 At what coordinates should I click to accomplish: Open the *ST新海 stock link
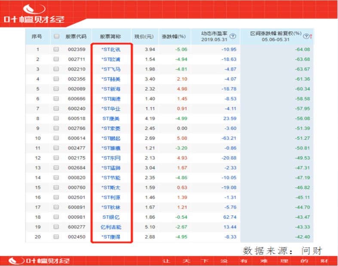tap(111, 89)
